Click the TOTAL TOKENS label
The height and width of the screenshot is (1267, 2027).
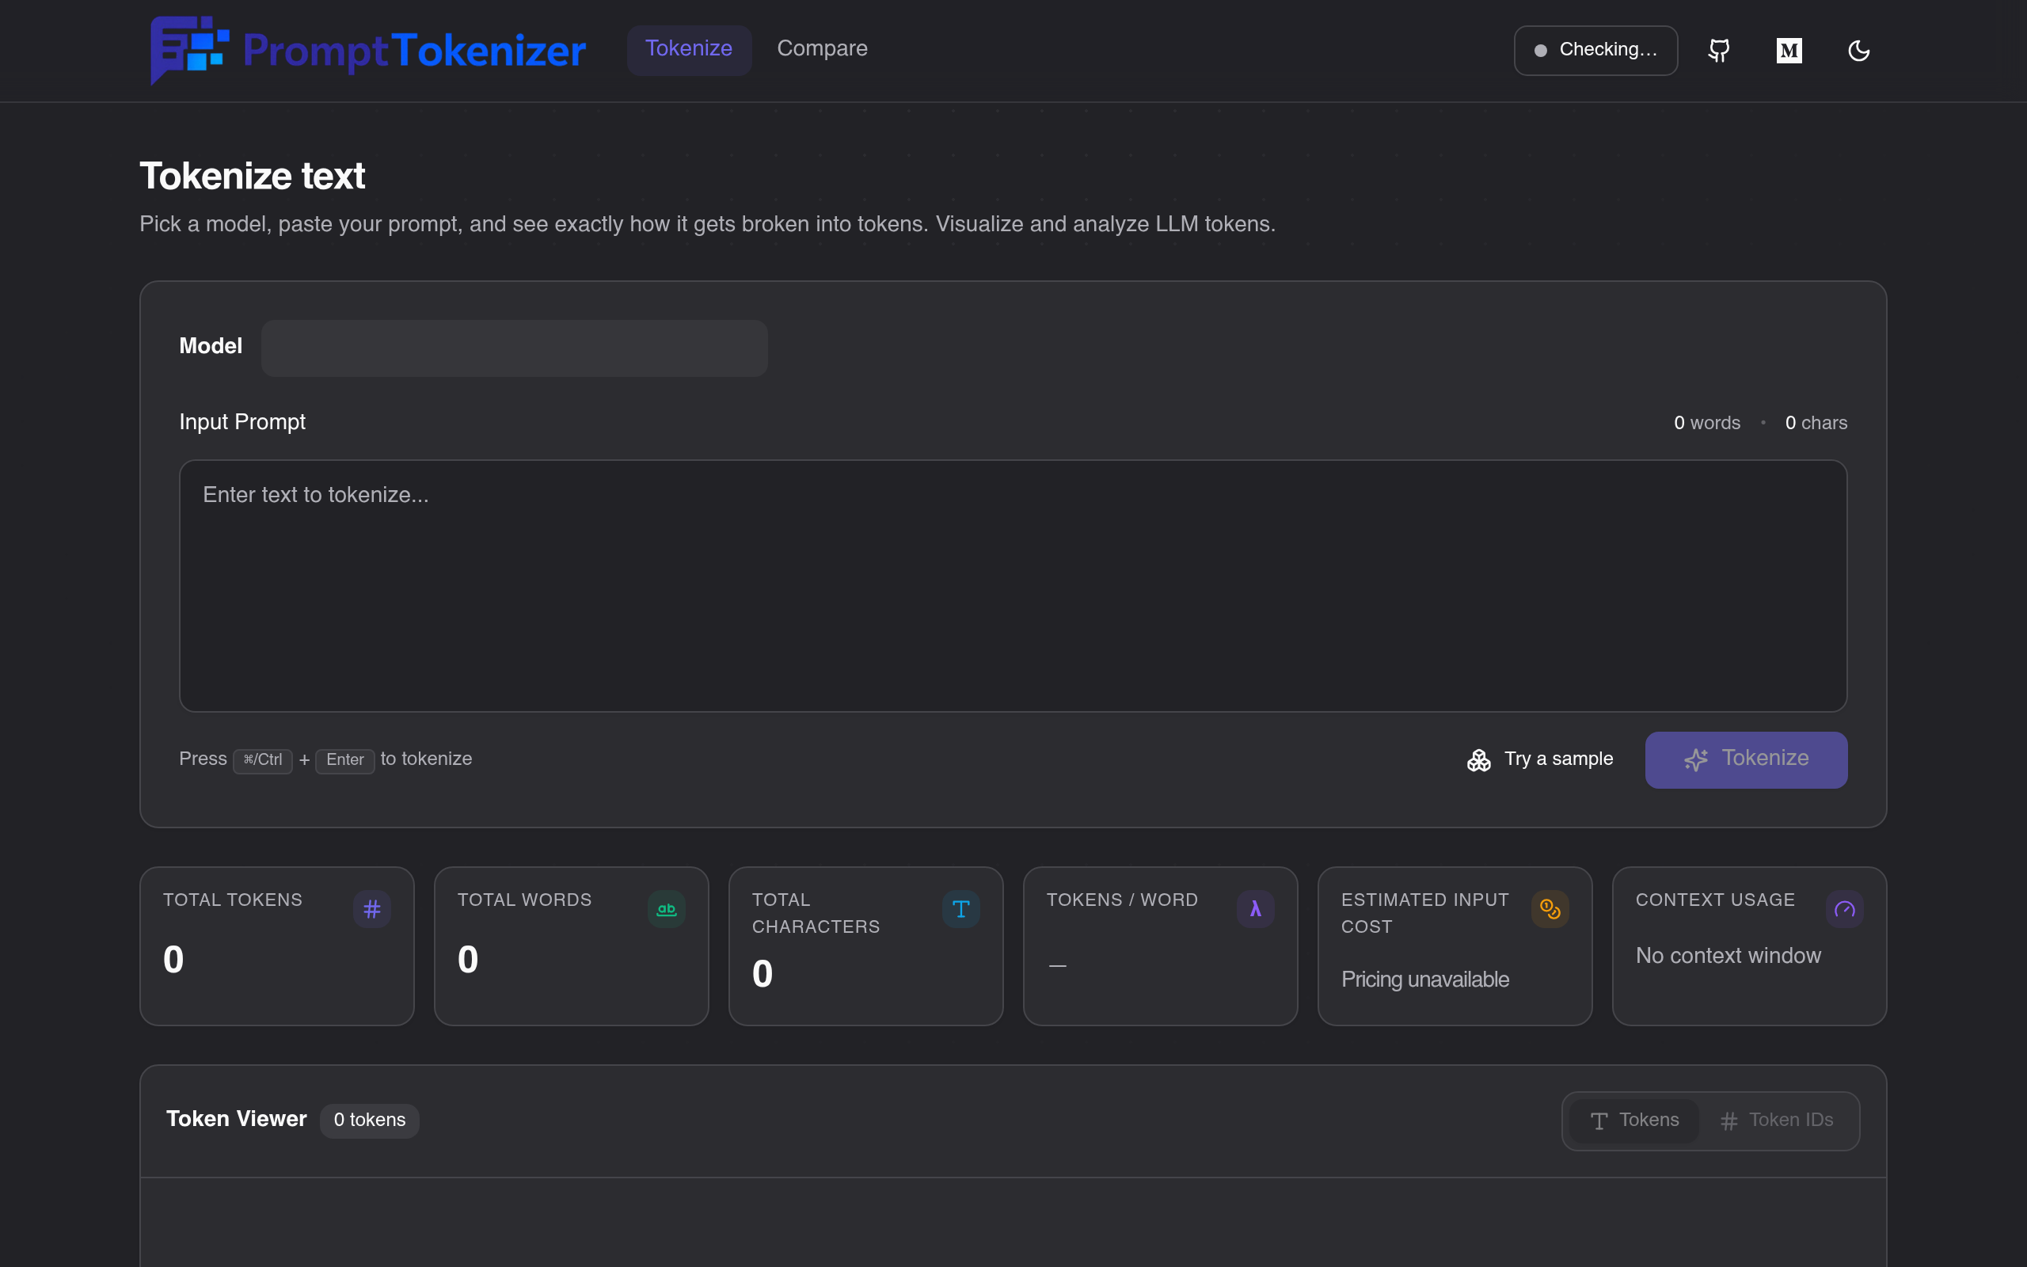pos(233,900)
